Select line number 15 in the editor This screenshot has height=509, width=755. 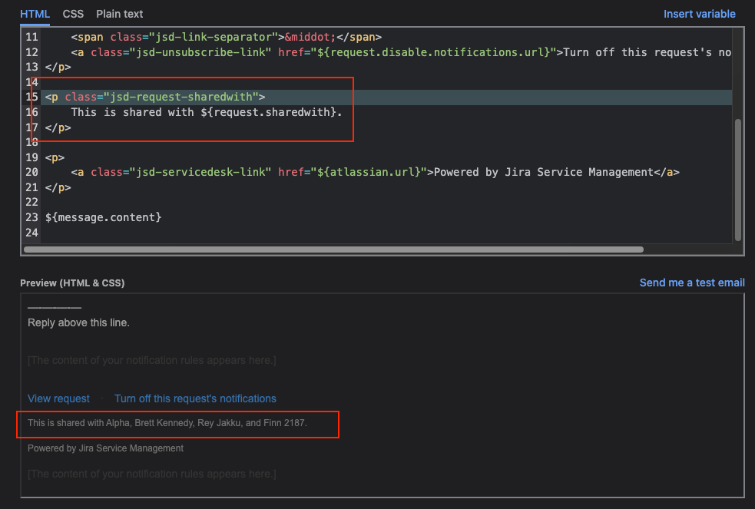[31, 97]
